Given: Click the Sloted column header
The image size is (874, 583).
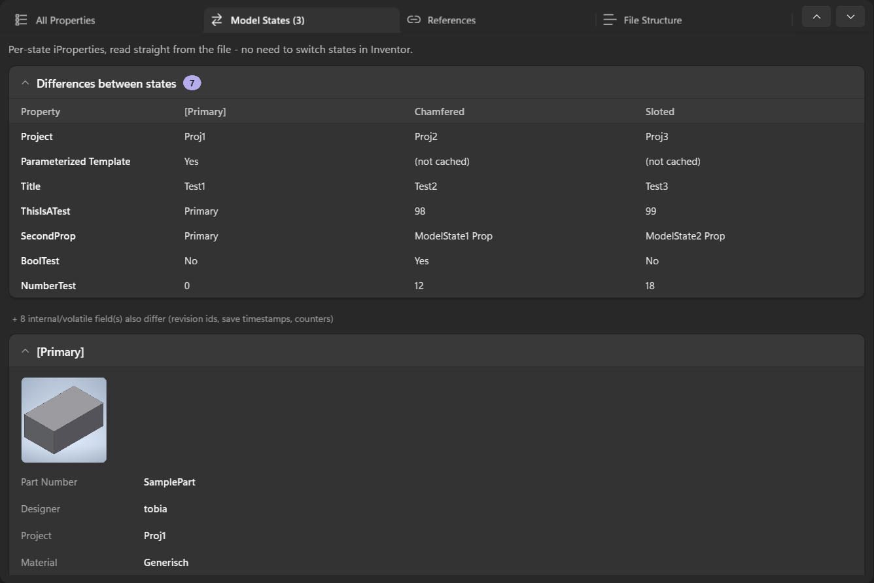Looking at the screenshot, I should pyautogui.click(x=660, y=112).
